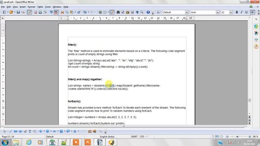Click the zoom slider in status bar

pos(238,137)
